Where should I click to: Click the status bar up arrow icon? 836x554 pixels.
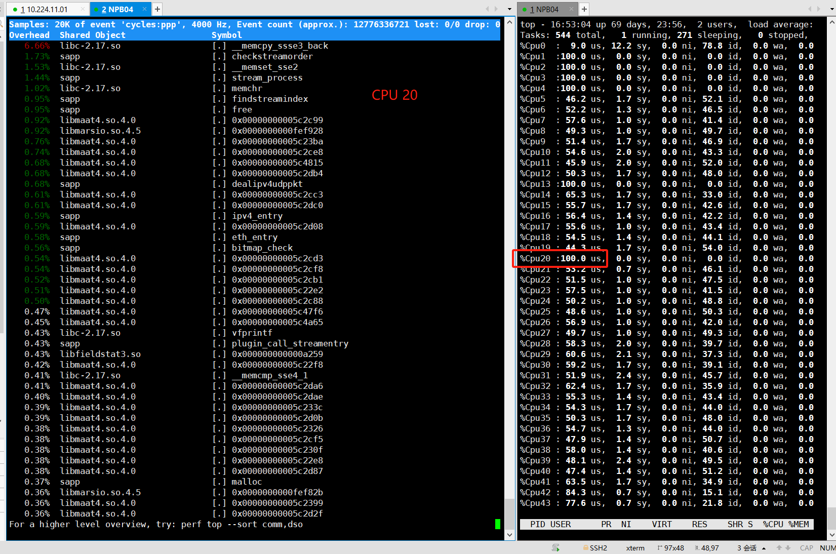(779, 547)
